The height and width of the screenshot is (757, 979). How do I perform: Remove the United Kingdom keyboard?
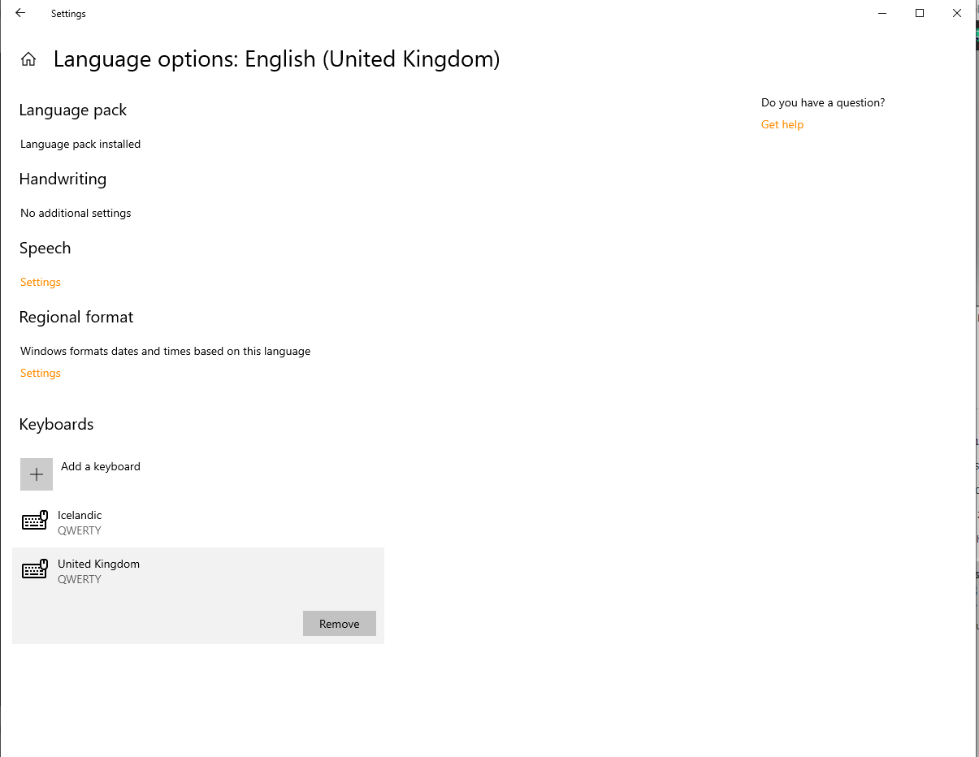tap(339, 624)
